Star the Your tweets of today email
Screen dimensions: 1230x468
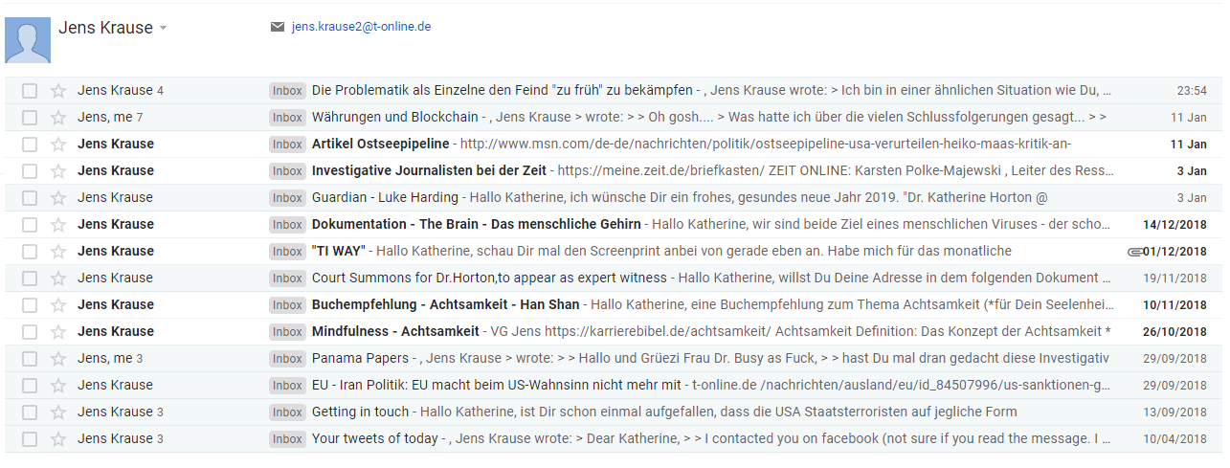click(58, 439)
